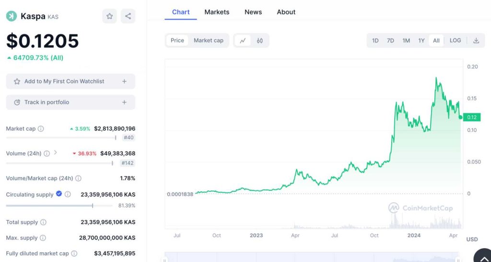Open Circulating supply info icon
491x262 pixels.
pos(68,195)
